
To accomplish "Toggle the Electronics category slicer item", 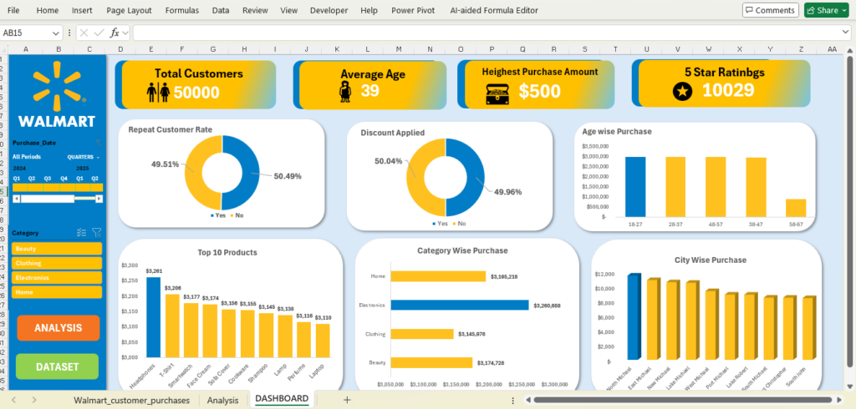I will [x=57, y=278].
